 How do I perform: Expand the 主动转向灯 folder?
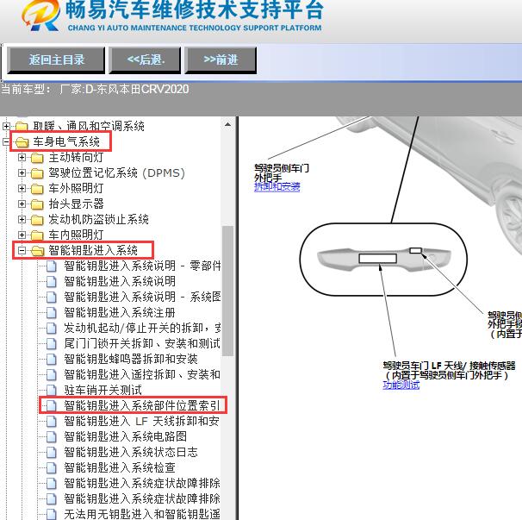(22, 157)
